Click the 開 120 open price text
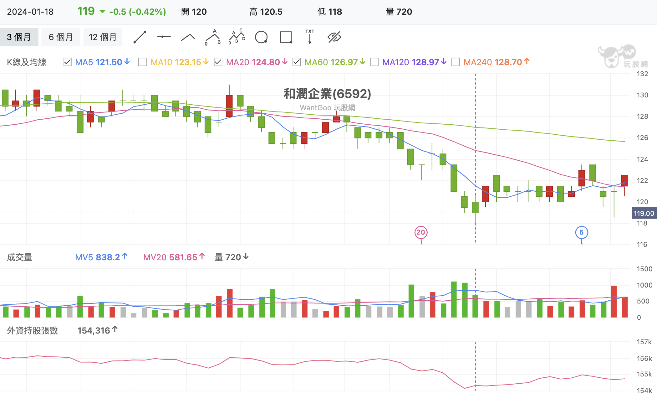The height and width of the screenshot is (399, 657). [194, 12]
